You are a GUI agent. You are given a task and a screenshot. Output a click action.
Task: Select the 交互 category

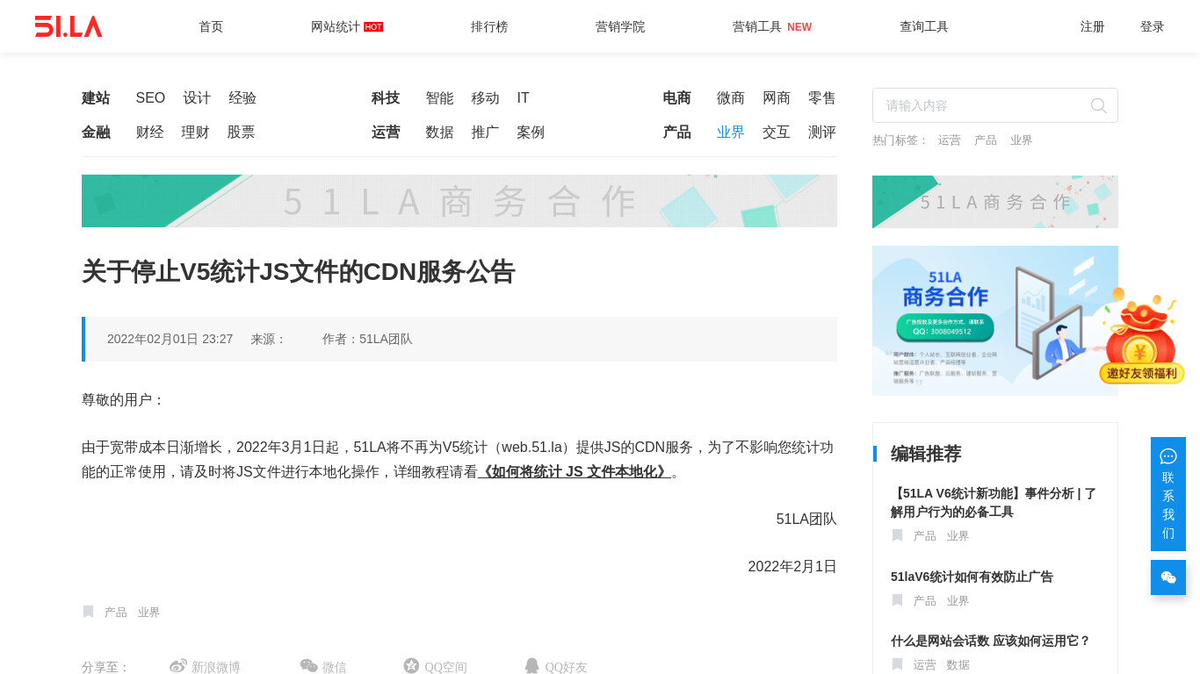pos(777,133)
